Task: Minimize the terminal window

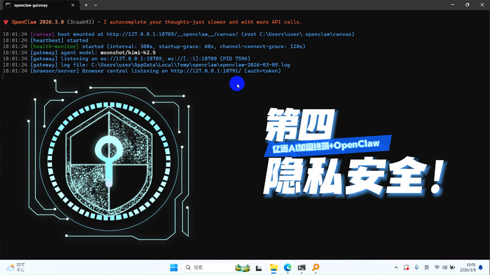Action: [453, 5]
